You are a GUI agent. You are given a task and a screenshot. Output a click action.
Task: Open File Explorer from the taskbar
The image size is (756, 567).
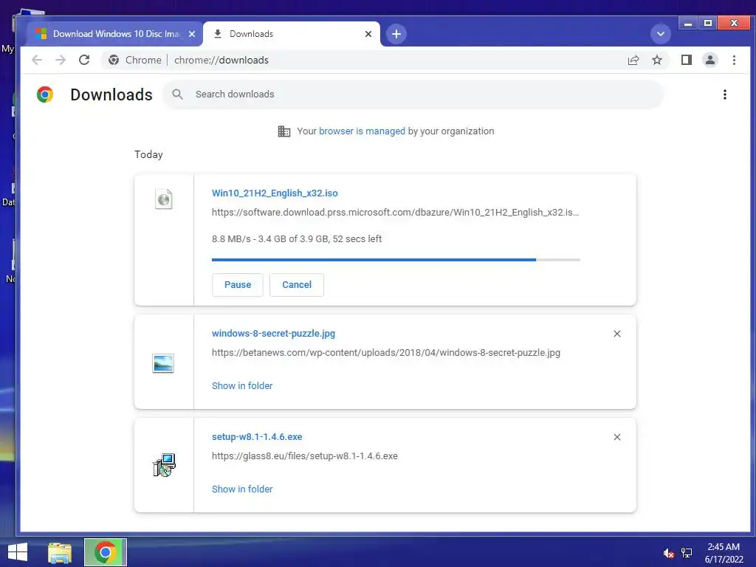pos(60,552)
